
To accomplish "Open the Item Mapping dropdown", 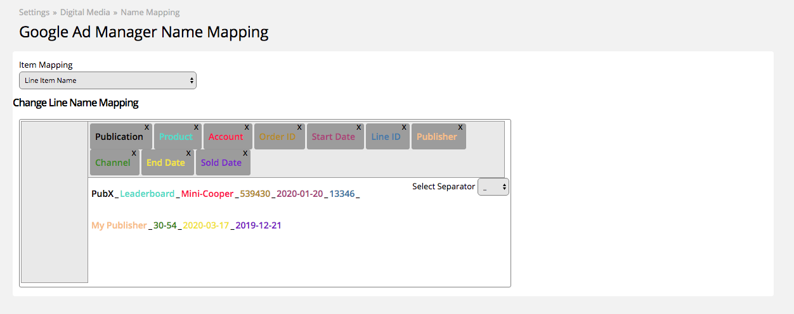I will 108,80.
